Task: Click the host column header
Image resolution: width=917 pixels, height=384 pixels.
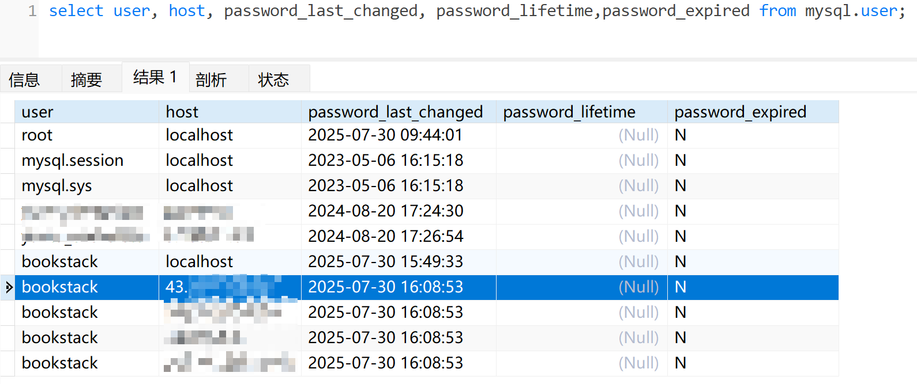Action: (182, 112)
